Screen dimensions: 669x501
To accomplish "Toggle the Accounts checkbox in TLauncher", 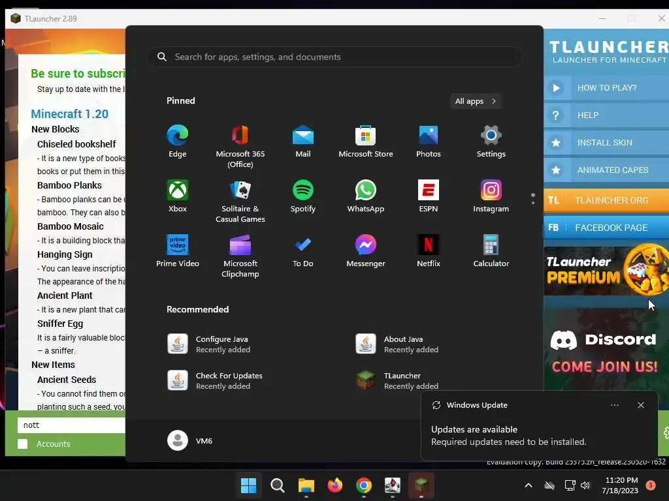I will [x=23, y=444].
